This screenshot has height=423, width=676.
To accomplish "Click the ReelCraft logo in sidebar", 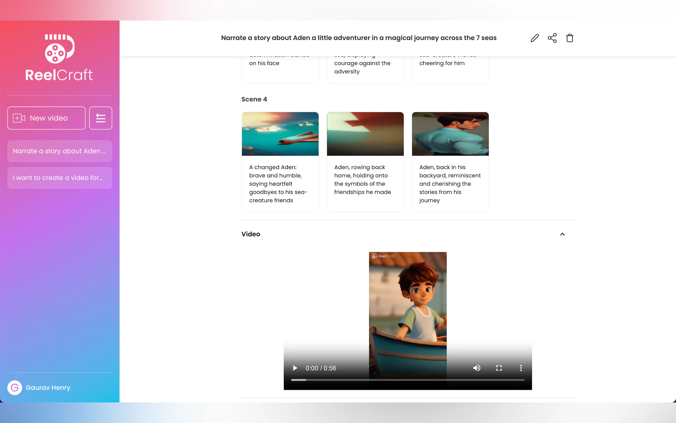I will coord(59,58).
